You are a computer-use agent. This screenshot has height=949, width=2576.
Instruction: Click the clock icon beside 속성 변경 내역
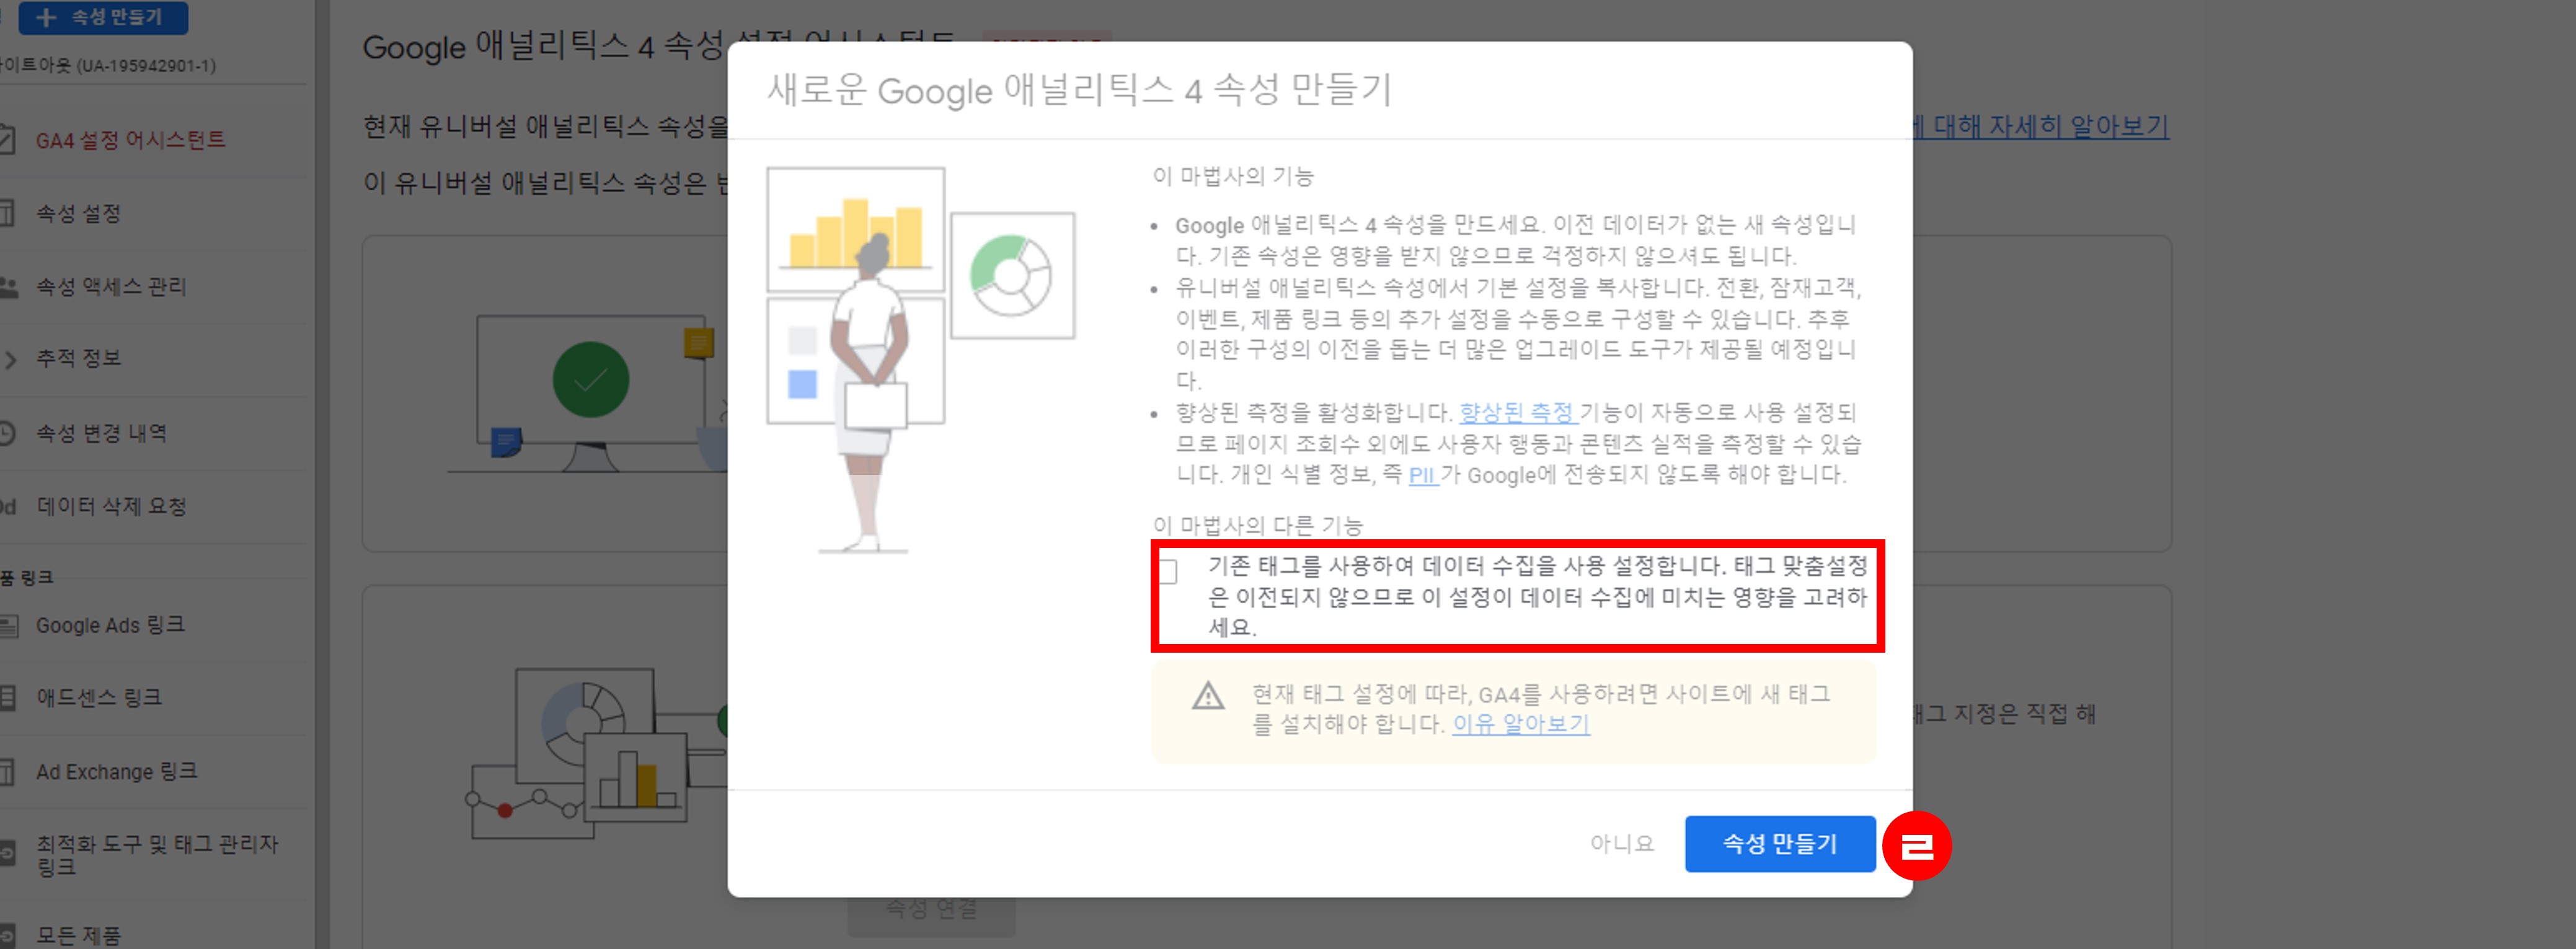(7, 433)
